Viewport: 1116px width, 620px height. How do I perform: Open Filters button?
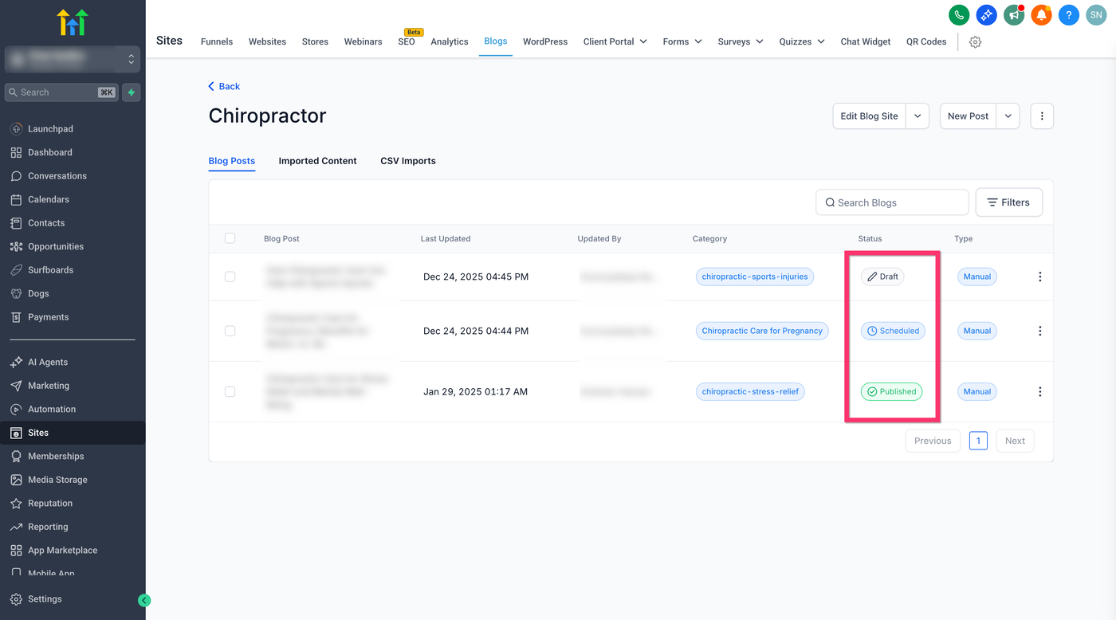1008,202
